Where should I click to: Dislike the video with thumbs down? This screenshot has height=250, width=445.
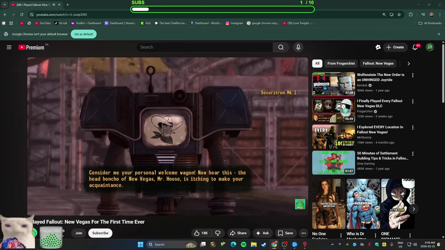[x=218, y=233]
